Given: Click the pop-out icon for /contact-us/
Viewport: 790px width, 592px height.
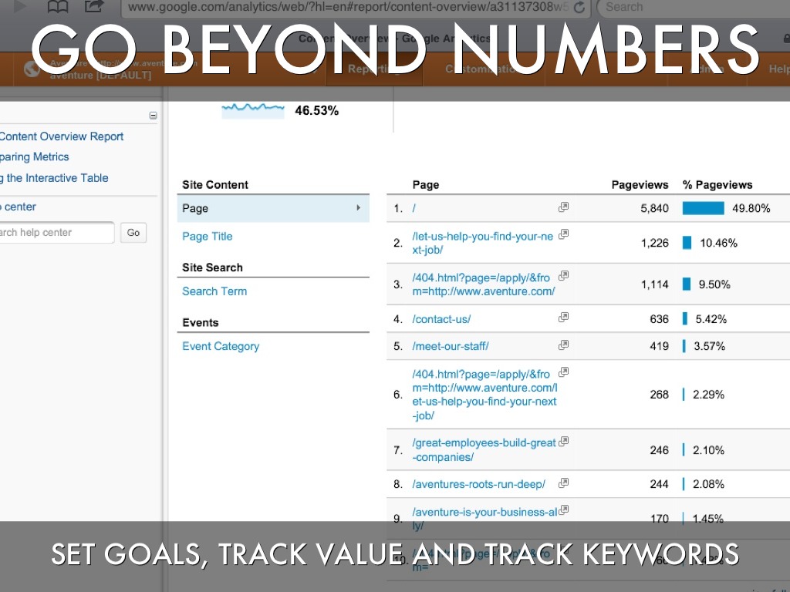Looking at the screenshot, I should pos(564,318).
